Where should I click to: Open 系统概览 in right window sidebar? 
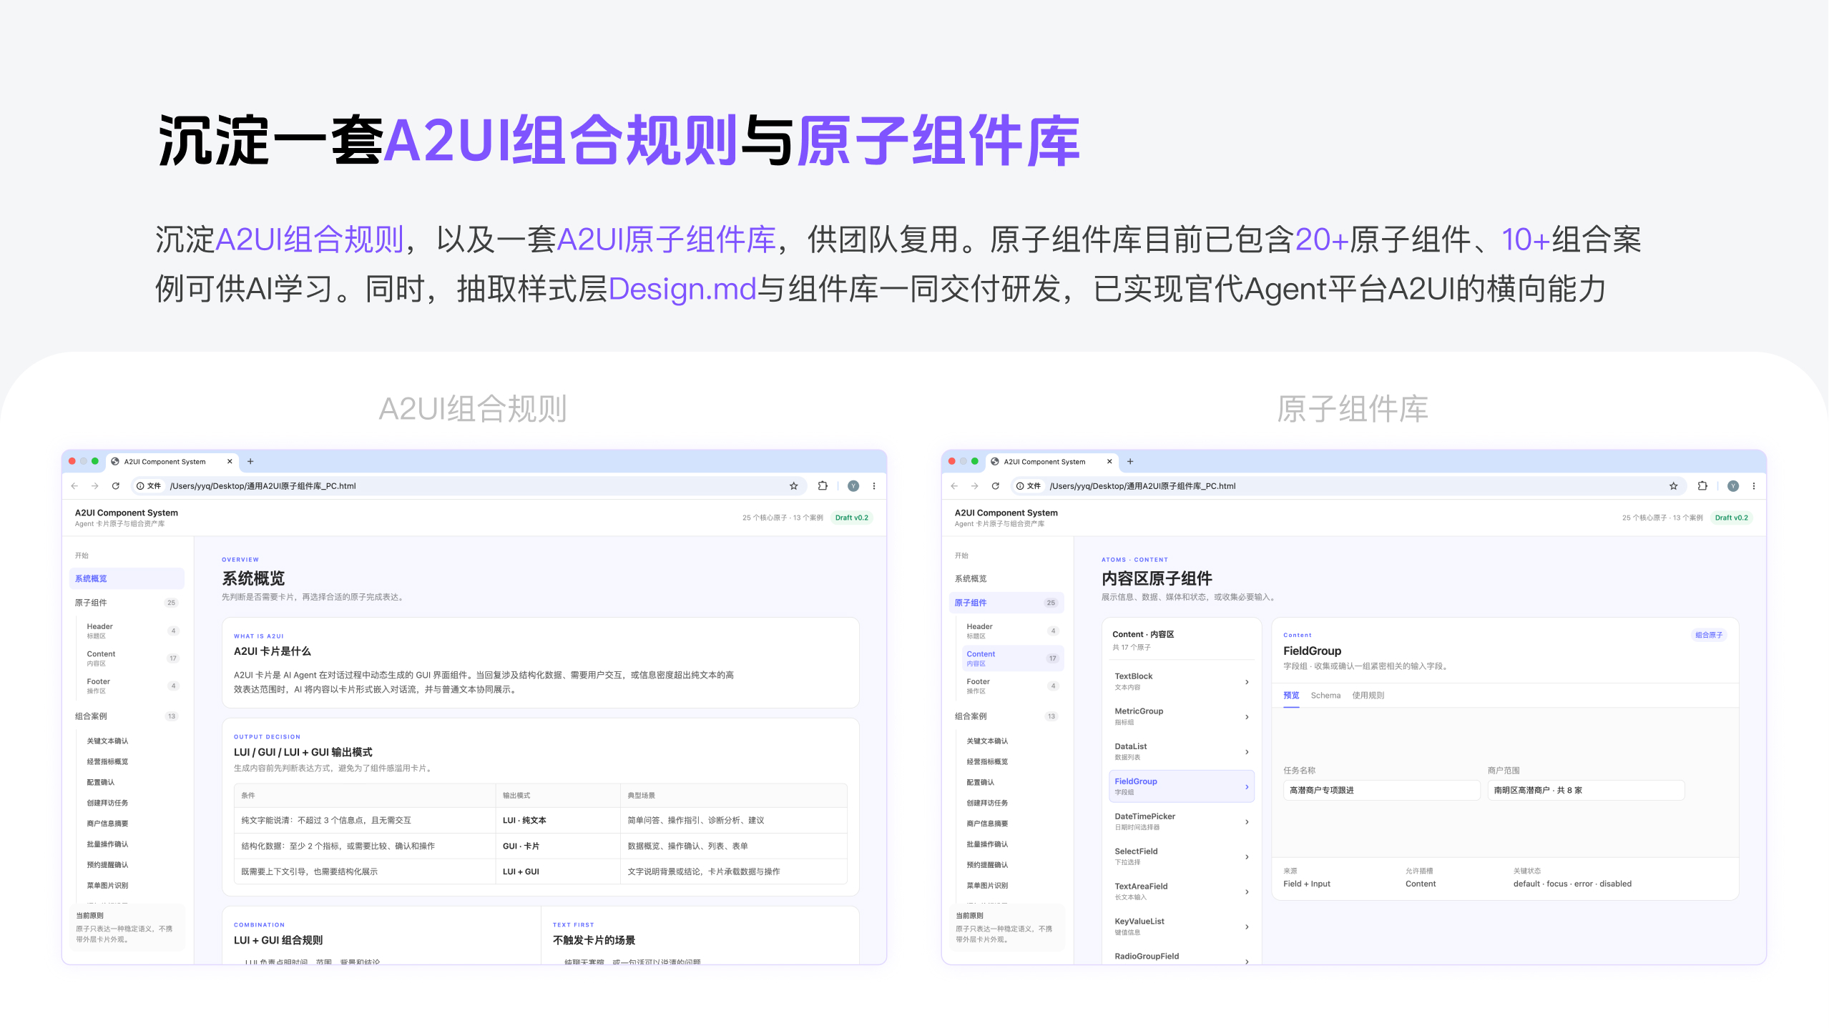(x=1006, y=579)
